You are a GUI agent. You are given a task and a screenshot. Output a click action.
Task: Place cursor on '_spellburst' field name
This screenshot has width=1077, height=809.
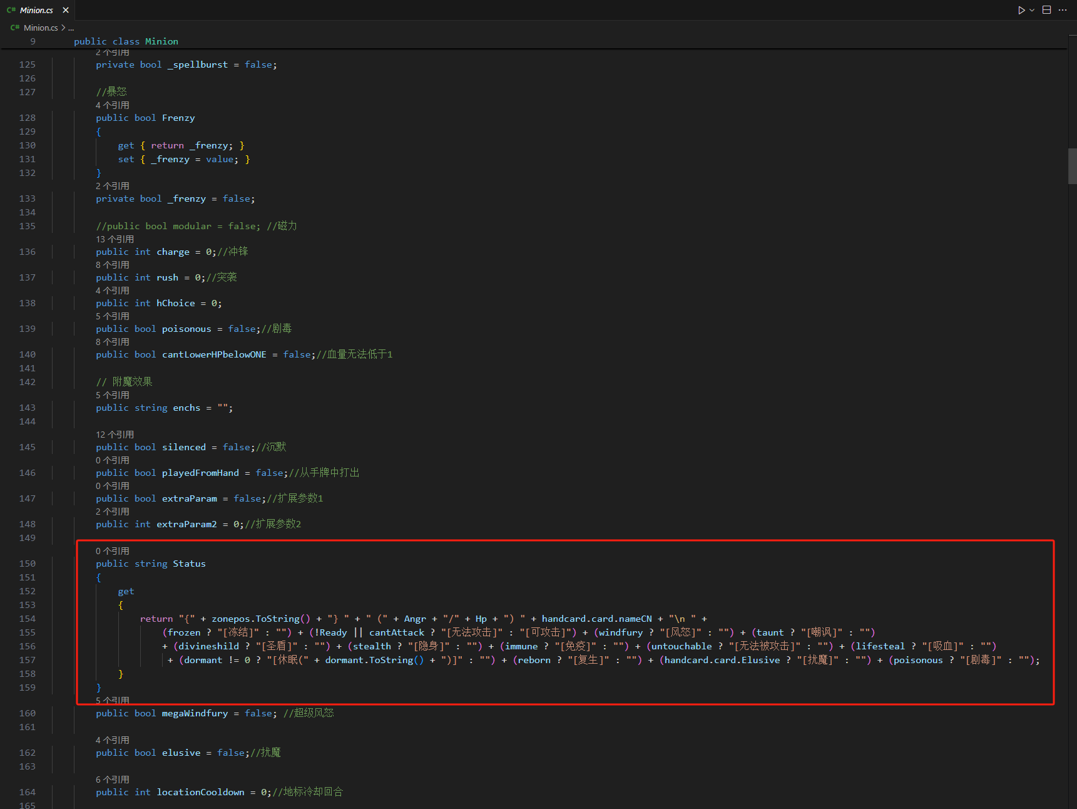pos(198,64)
